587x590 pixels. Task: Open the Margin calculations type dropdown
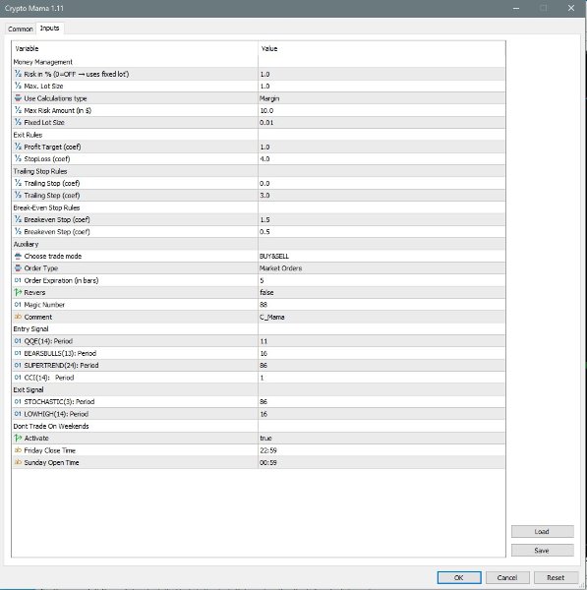point(382,98)
